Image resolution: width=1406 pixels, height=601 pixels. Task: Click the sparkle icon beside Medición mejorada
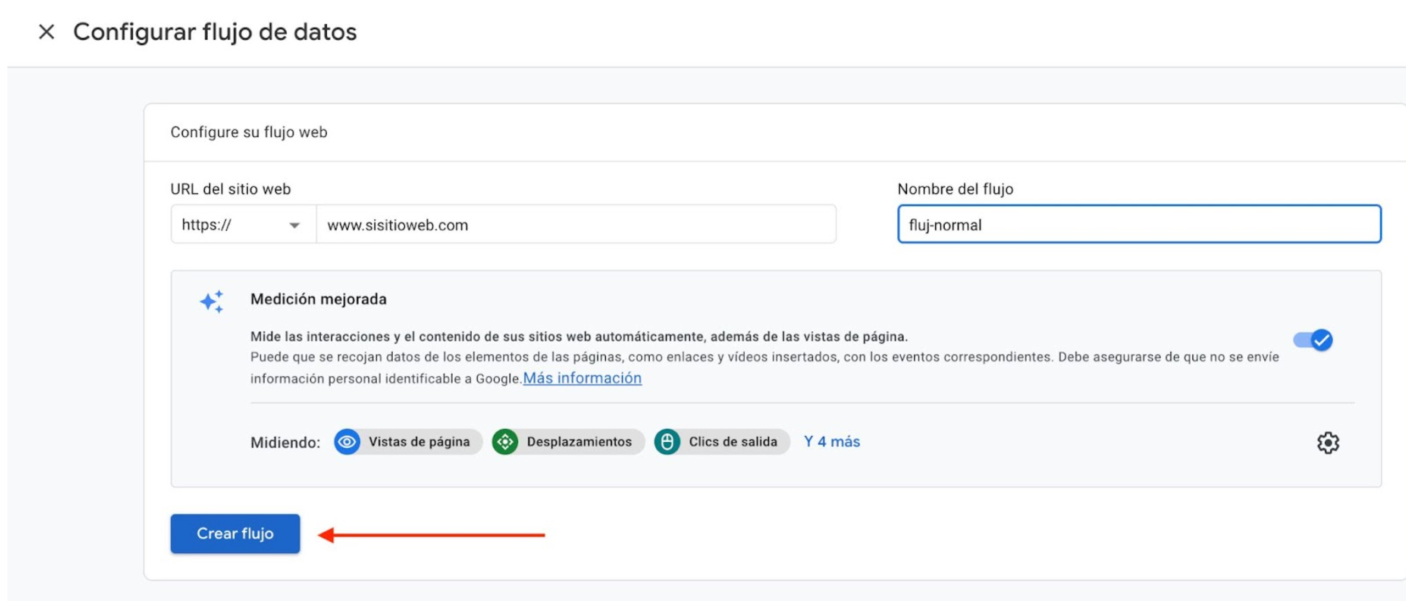coord(211,302)
